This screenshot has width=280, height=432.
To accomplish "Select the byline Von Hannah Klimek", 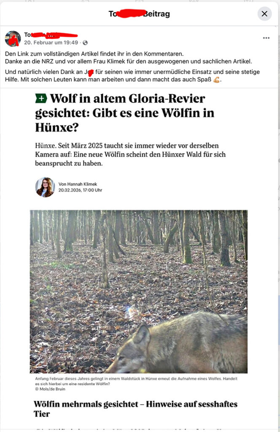I will [x=78, y=184].
